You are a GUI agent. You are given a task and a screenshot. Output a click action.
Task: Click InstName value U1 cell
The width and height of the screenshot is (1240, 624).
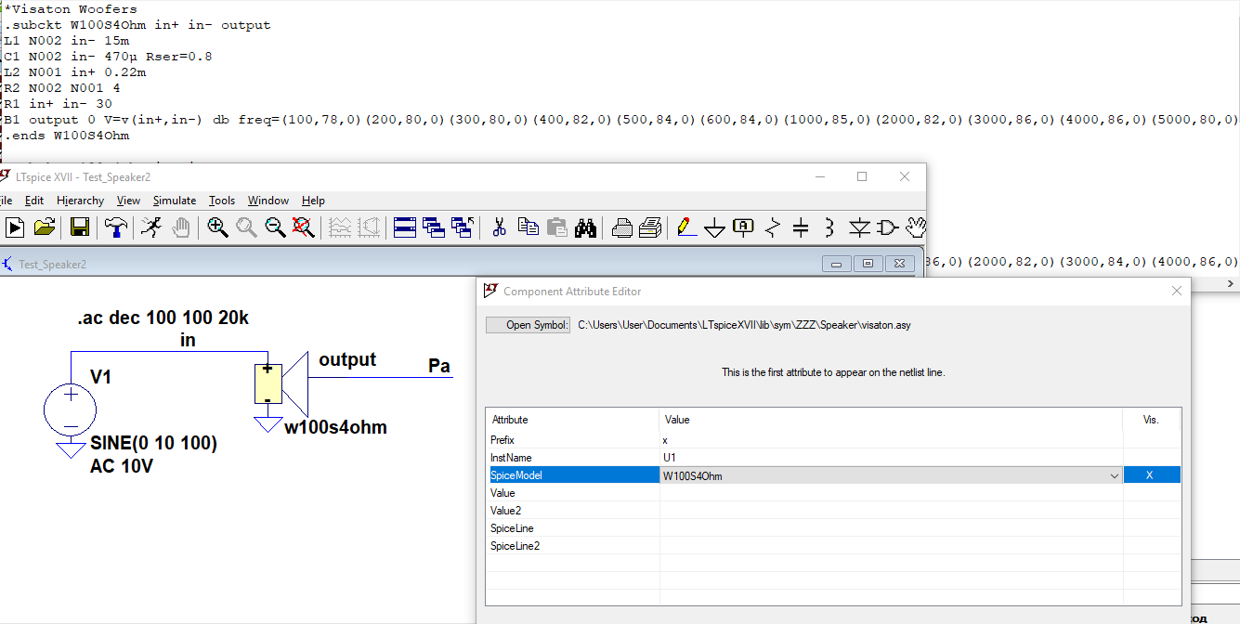point(891,458)
